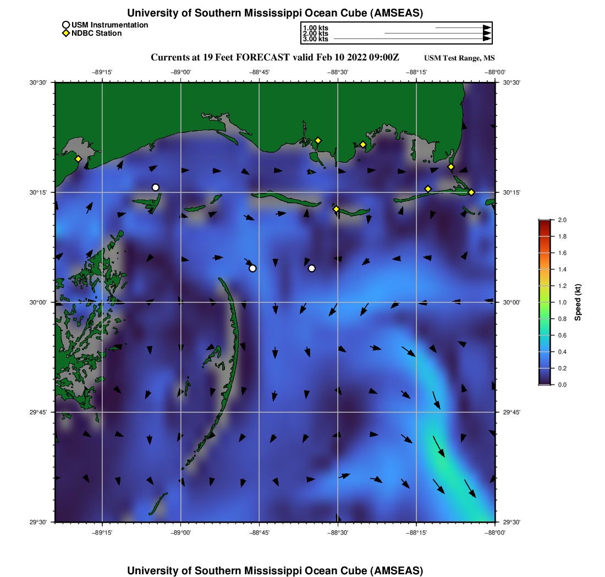Click the dark red top of the speed colorbar
This screenshot has height=577, width=605.
[544, 223]
